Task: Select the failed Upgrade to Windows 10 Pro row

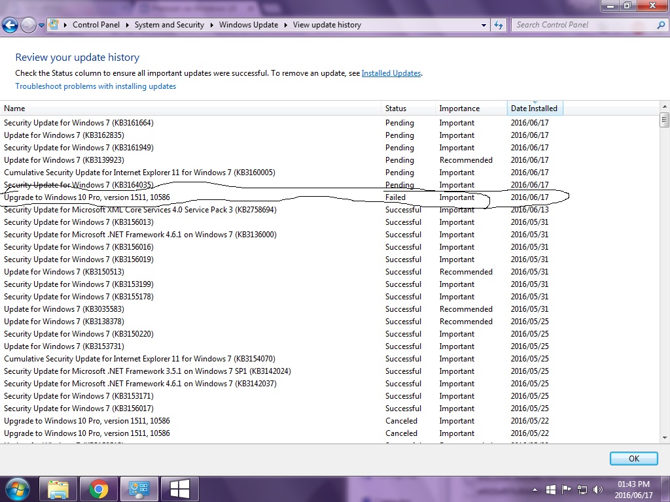Action: click(x=281, y=197)
